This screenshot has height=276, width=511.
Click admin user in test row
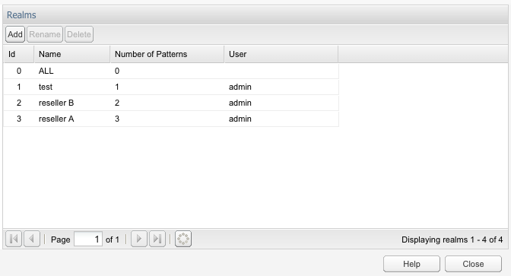coord(240,87)
